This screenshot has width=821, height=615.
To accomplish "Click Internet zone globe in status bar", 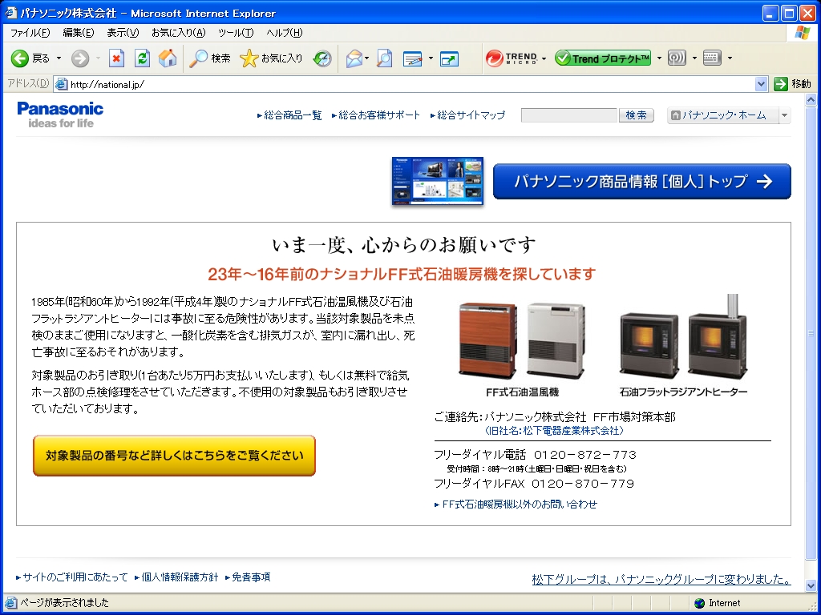I will point(699,603).
